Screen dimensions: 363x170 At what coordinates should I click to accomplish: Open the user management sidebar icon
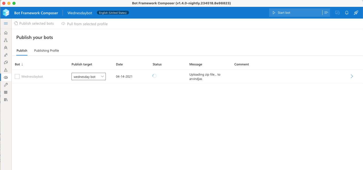[x=6, y=55]
